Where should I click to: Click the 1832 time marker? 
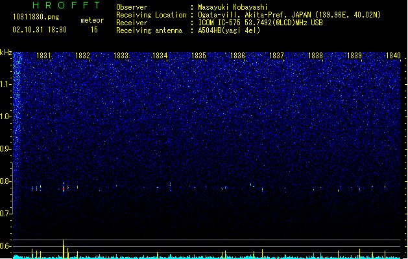pyautogui.click(x=82, y=56)
